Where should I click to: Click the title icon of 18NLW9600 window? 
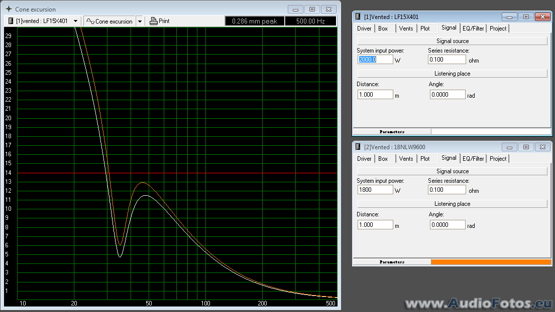pyautogui.click(x=358, y=147)
